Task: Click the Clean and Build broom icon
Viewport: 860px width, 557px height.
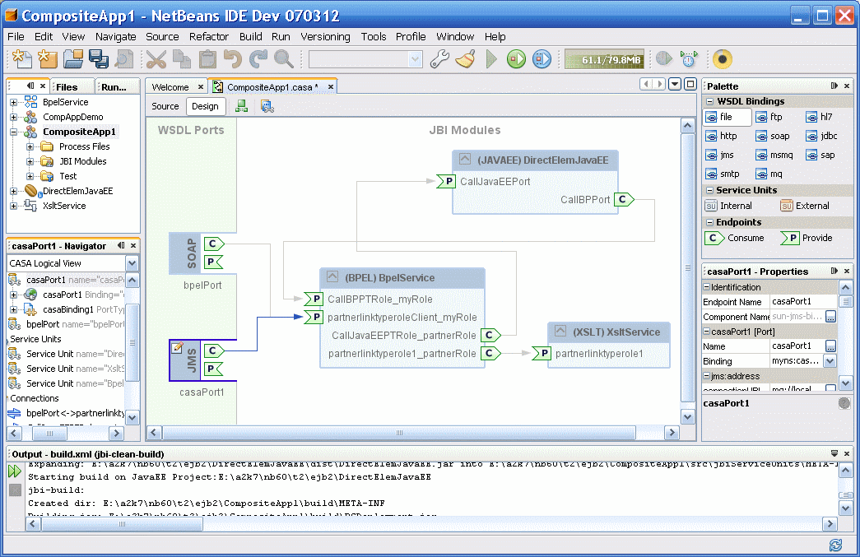Action: click(x=466, y=59)
